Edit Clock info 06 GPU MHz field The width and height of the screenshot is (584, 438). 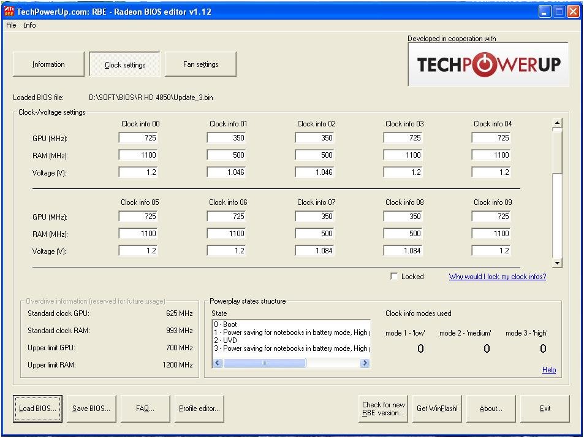(x=227, y=216)
